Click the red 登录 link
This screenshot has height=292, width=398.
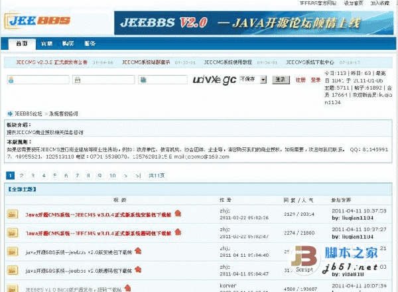[316, 80]
